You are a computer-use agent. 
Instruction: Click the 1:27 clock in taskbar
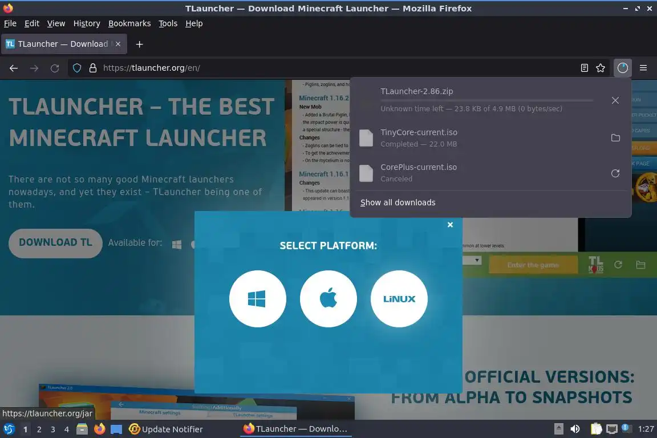[x=646, y=429]
